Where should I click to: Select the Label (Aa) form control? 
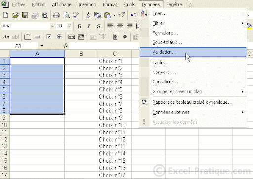[6, 37]
